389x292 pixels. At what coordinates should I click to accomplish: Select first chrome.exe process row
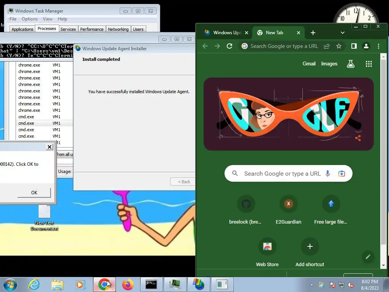coord(45,65)
